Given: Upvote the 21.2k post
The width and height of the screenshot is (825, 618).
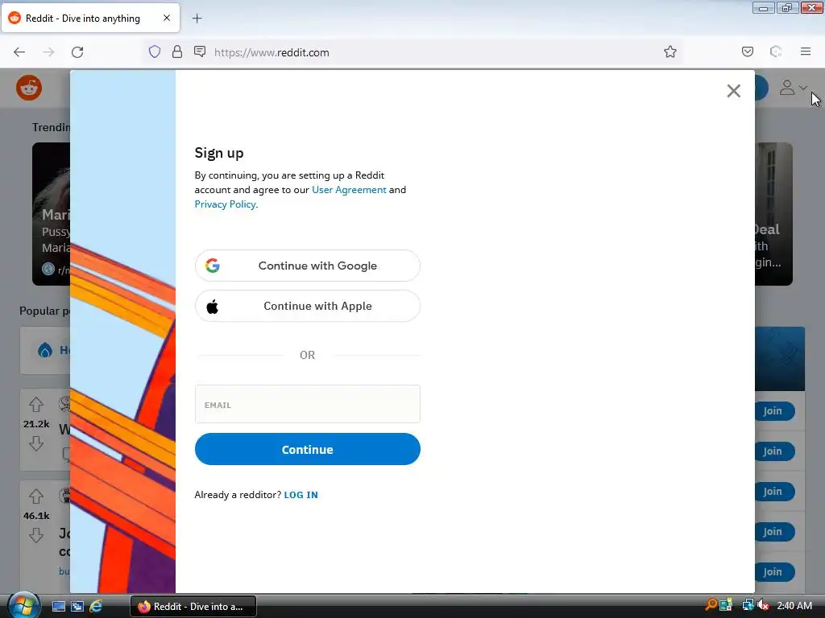Looking at the screenshot, I should click(x=36, y=405).
